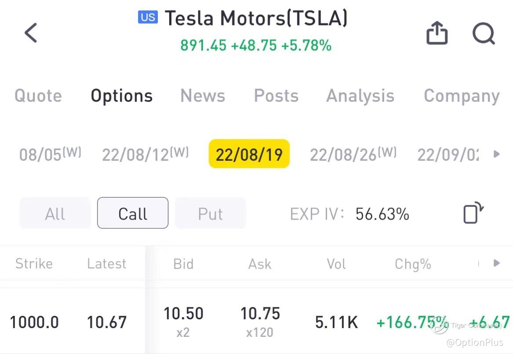Viewport: 513px width, 354px height.
Task: Expand more columns with header arrow
Action: coord(497,263)
